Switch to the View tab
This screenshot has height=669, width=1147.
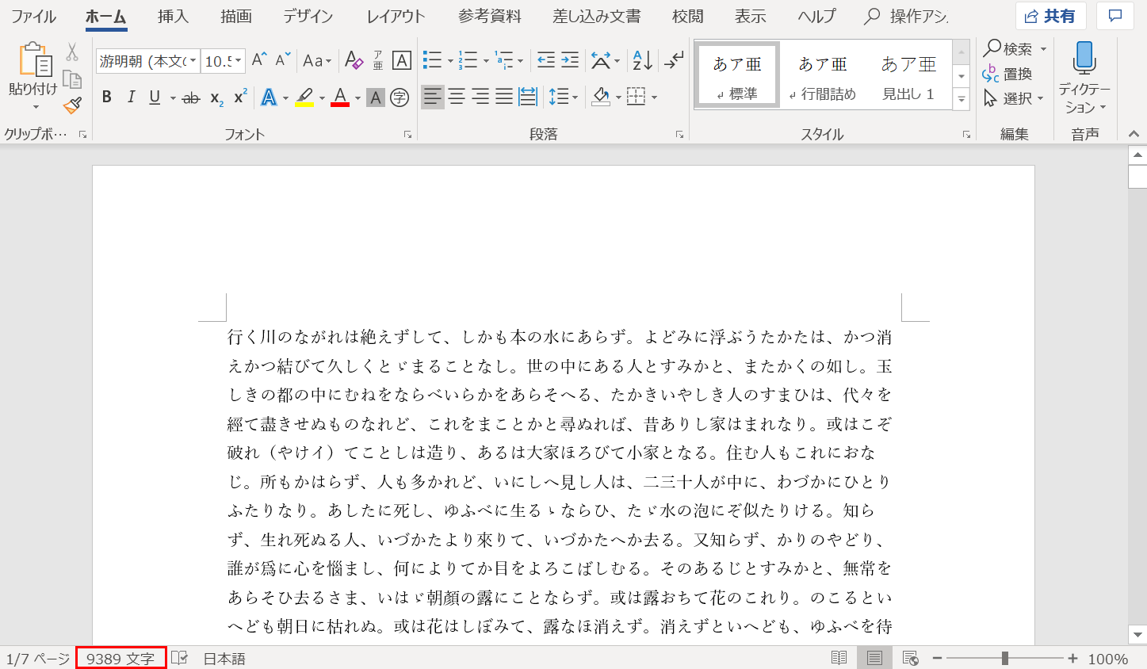750,16
